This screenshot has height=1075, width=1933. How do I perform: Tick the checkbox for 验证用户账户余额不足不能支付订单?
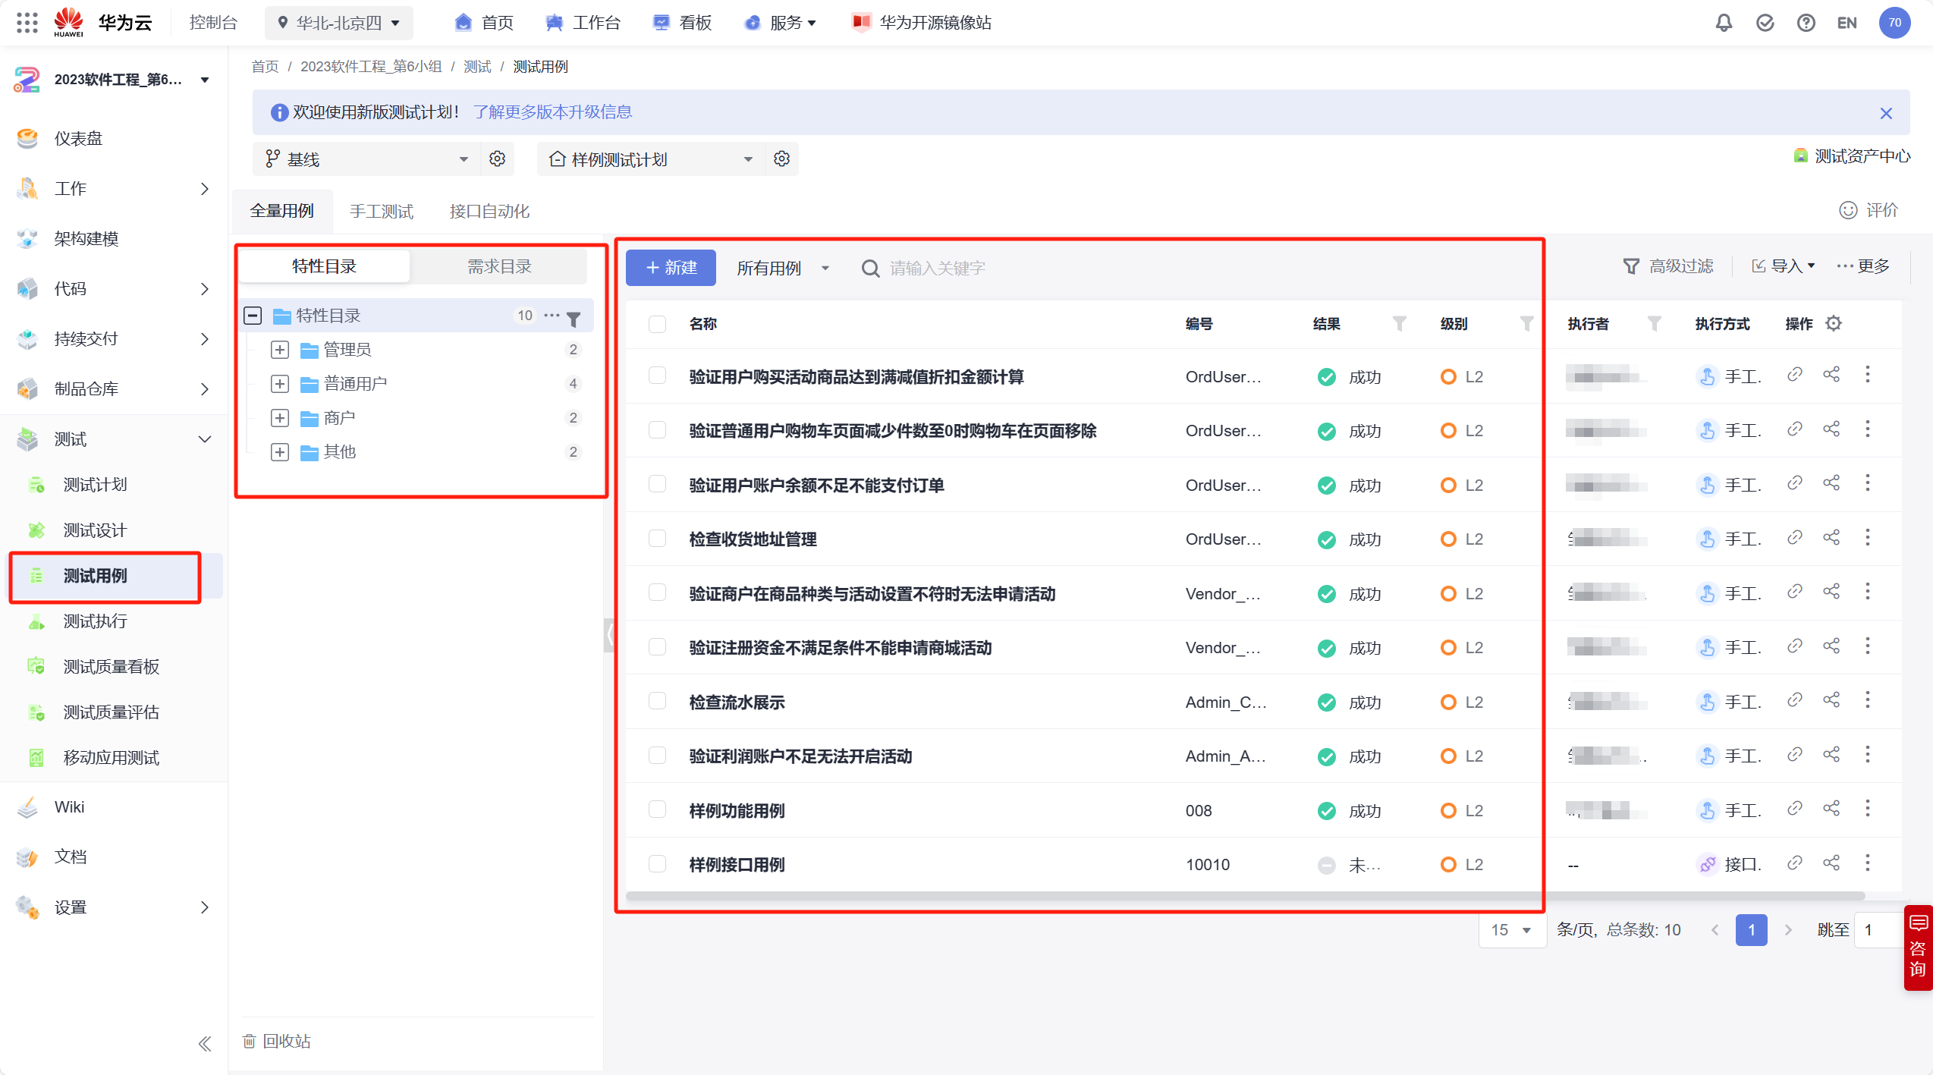pos(658,484)
